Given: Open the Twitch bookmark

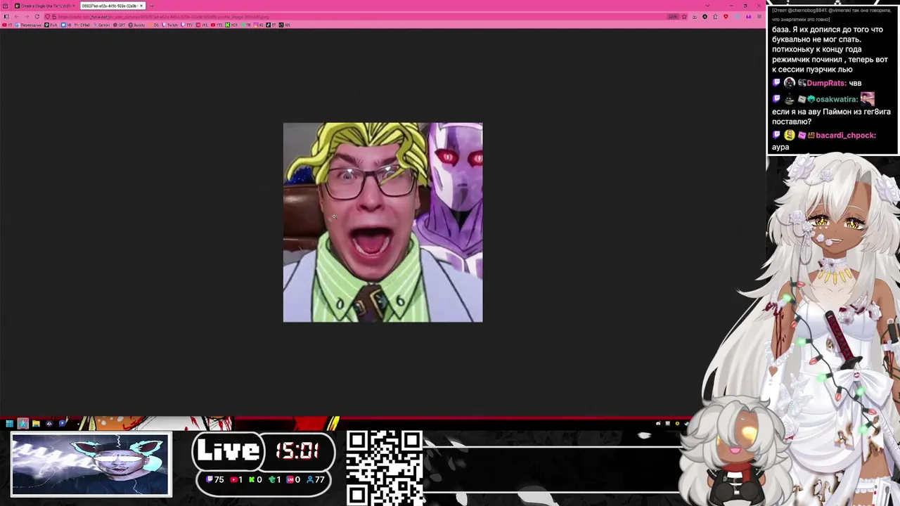Looking at the screenshot, I should (x=170, y=25).
